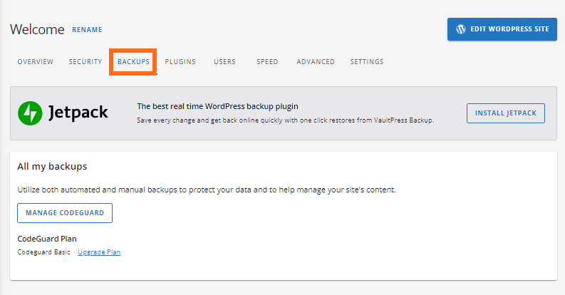Click the All my backups heading

52,167
